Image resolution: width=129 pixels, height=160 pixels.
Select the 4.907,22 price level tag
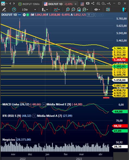pos(120,96)
